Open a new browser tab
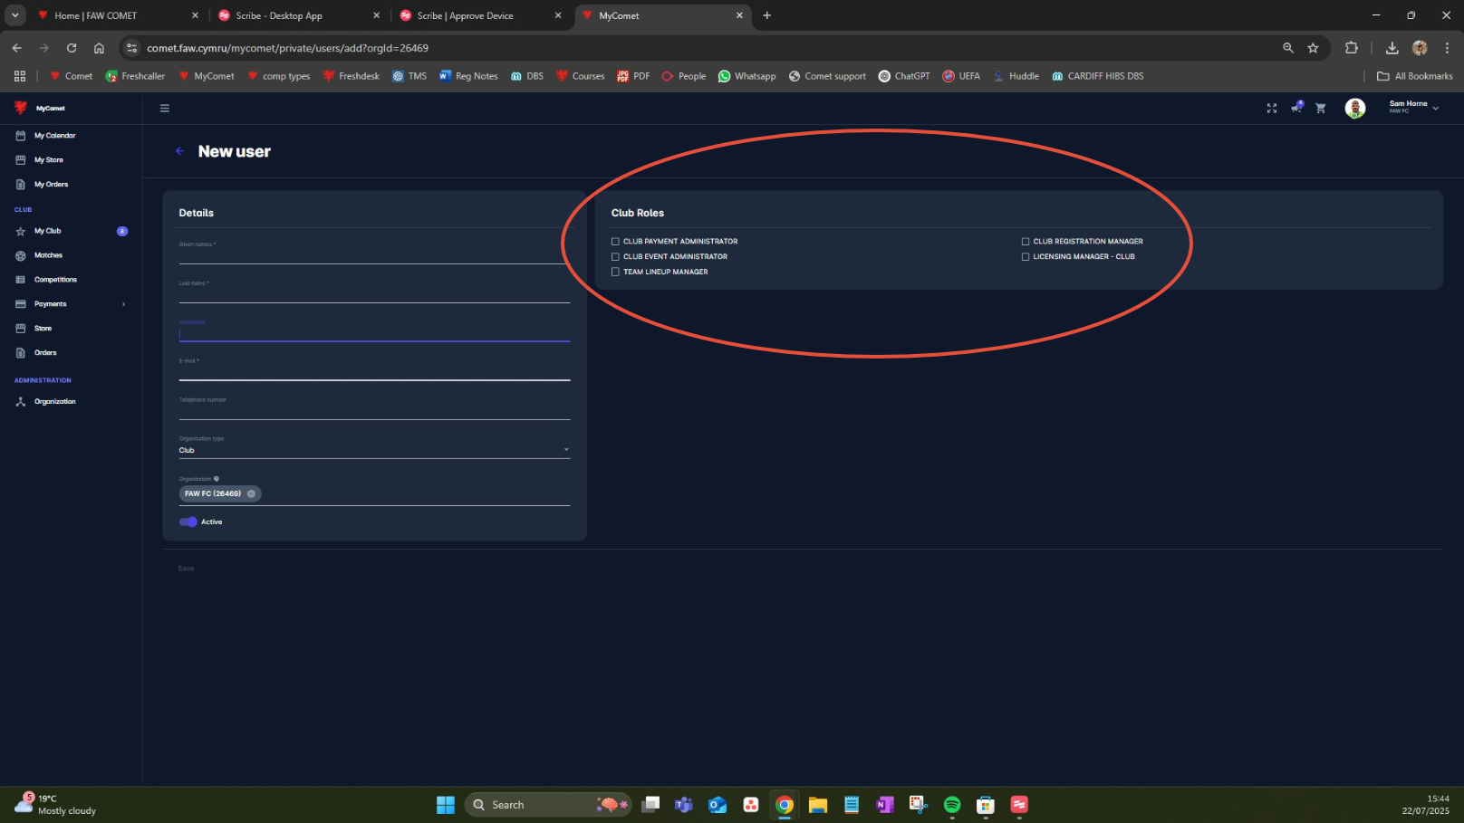This screenshot has height=823, width=1464. coord(767,15)
